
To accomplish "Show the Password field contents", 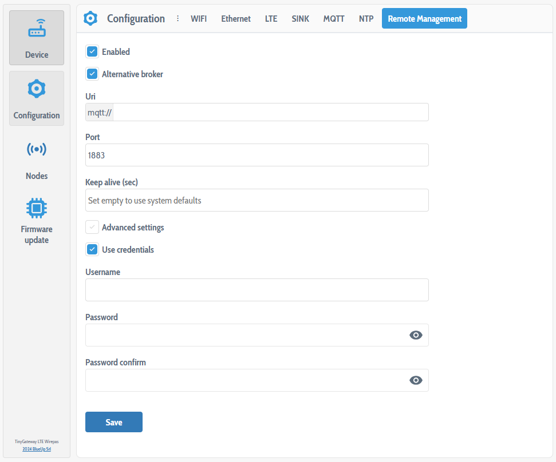I will (416, 334).
